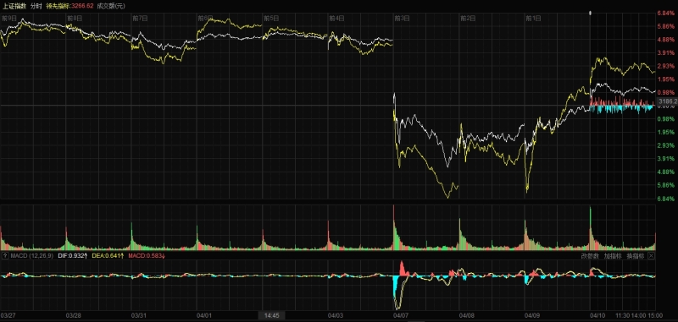
Task: Select the 04/07 date on time axis
Action: [402, 315]
